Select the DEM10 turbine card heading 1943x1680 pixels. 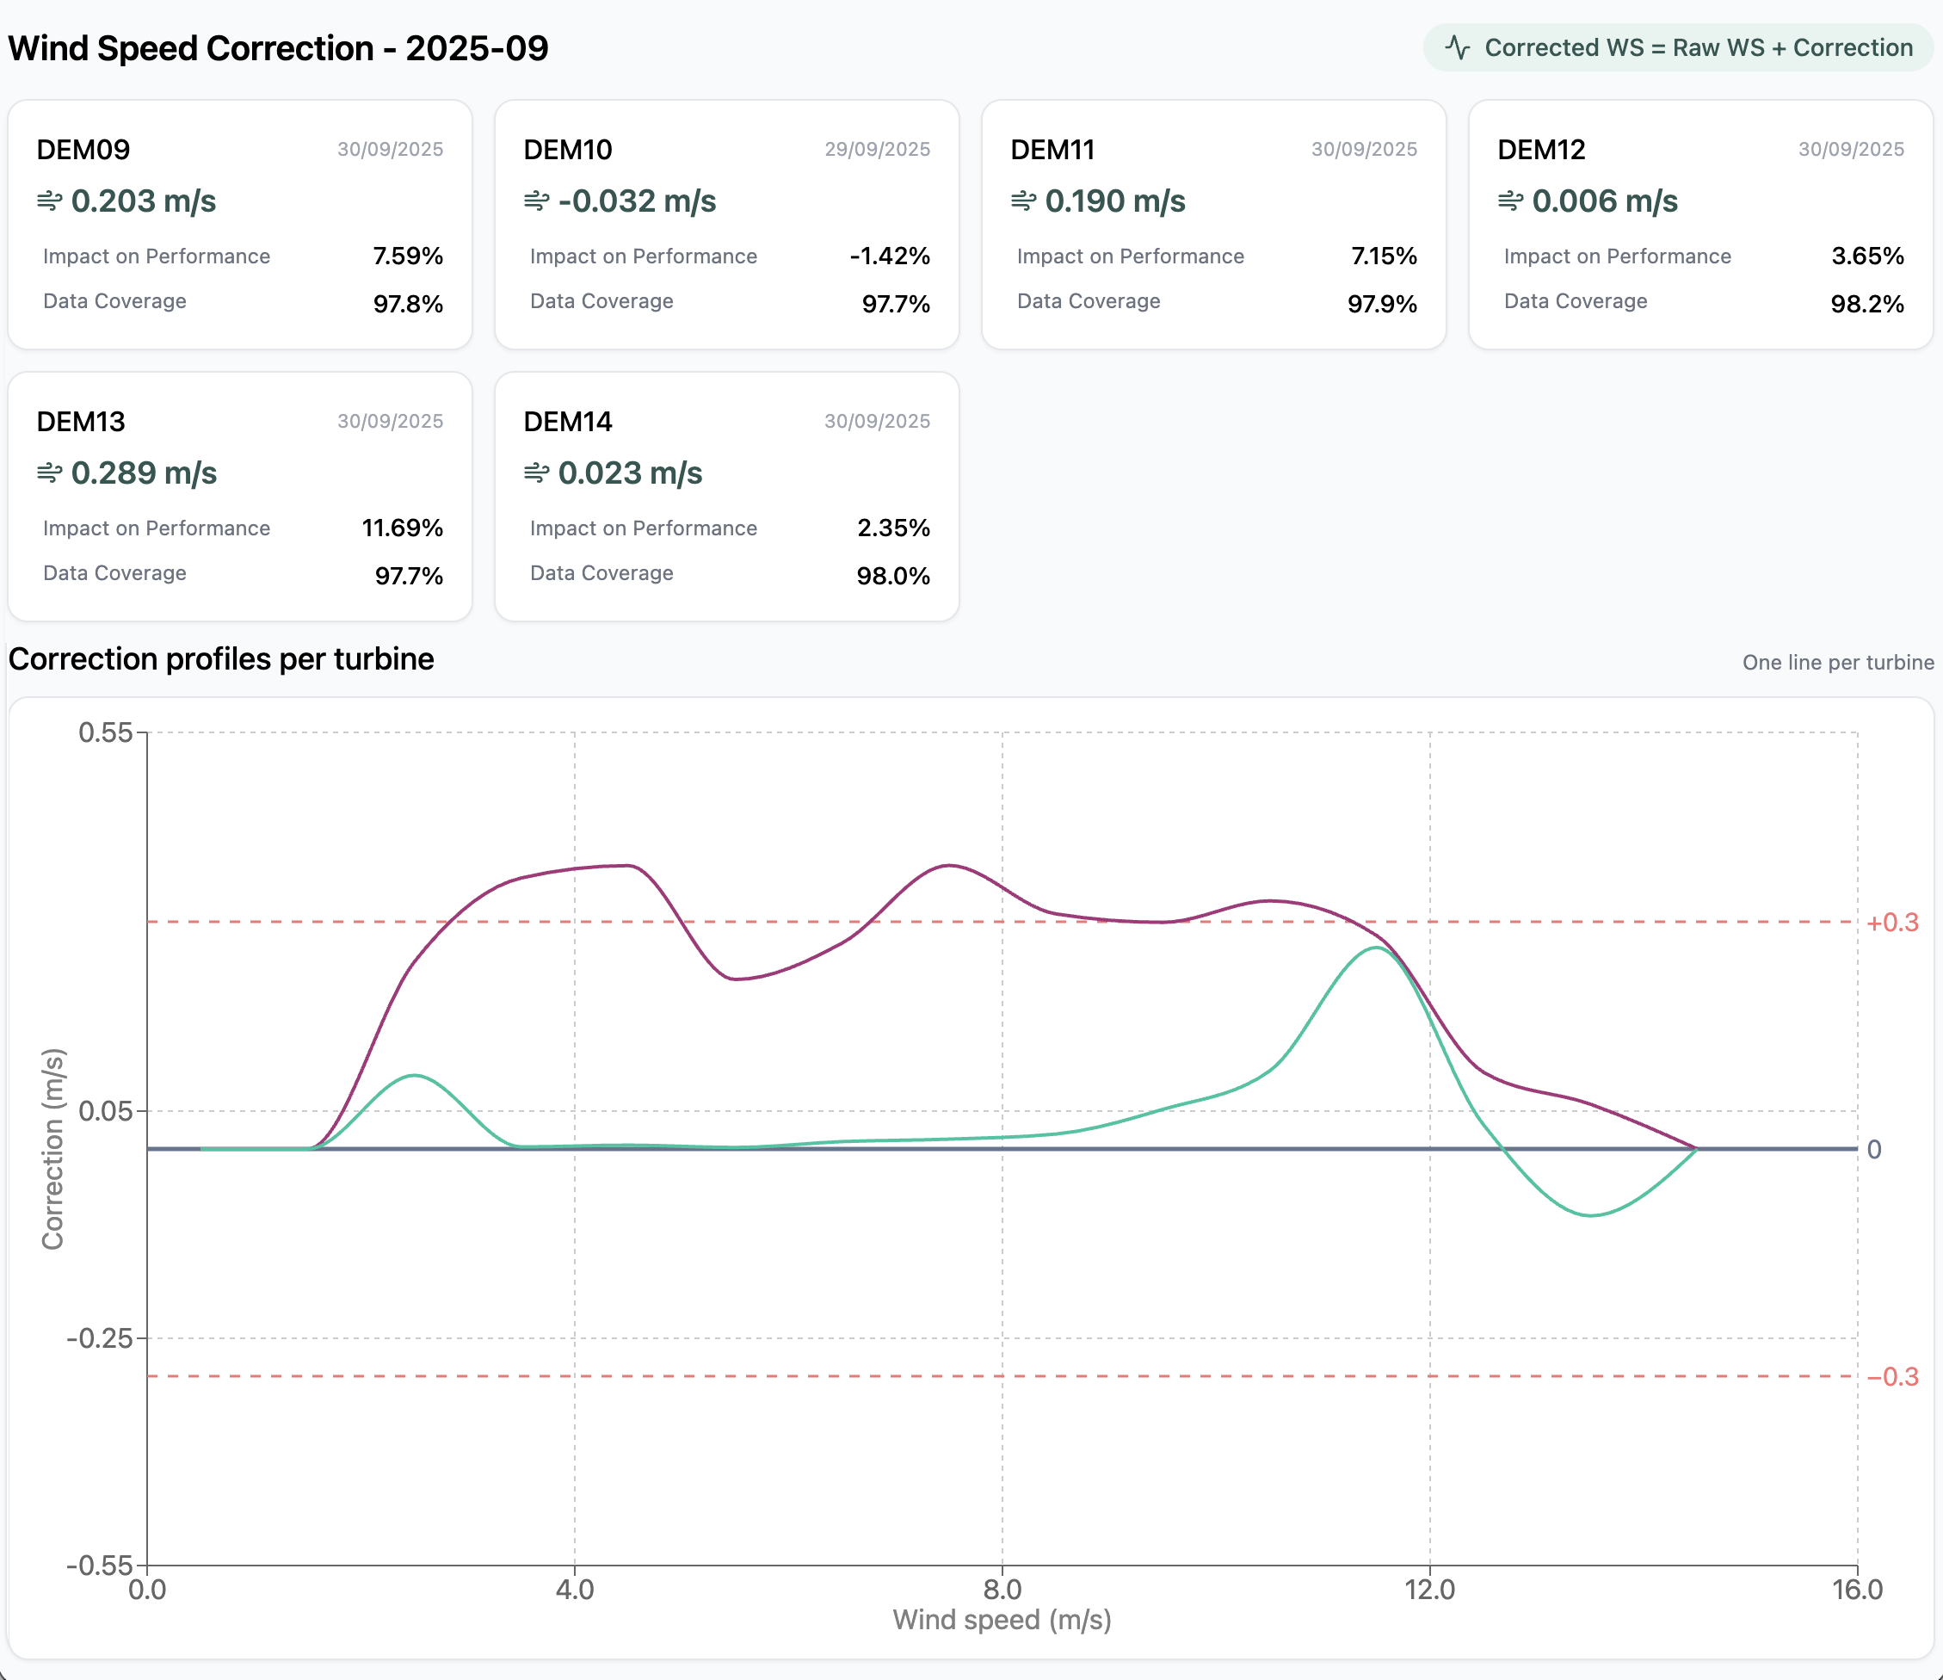[x=567, y=150]
